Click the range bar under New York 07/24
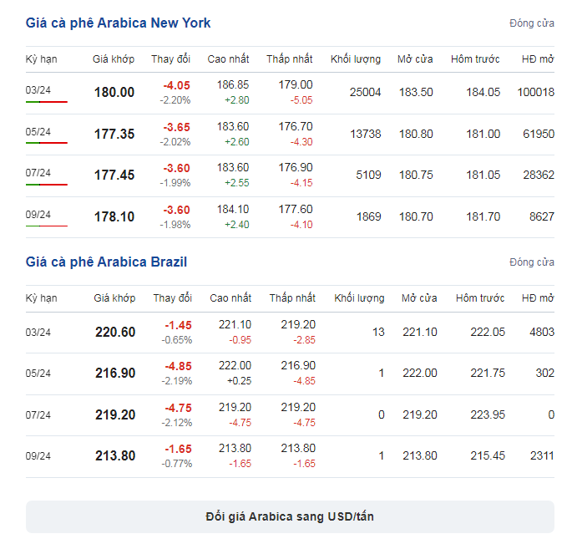Image resolution: width=572 pixels, height=544 pixels. pos(47,185)
